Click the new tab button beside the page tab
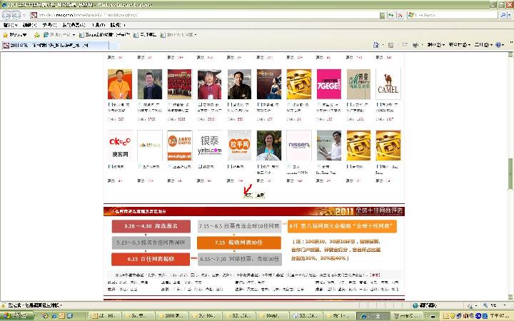Viewport: 514px width, 321px height. (x=114, y=46)
